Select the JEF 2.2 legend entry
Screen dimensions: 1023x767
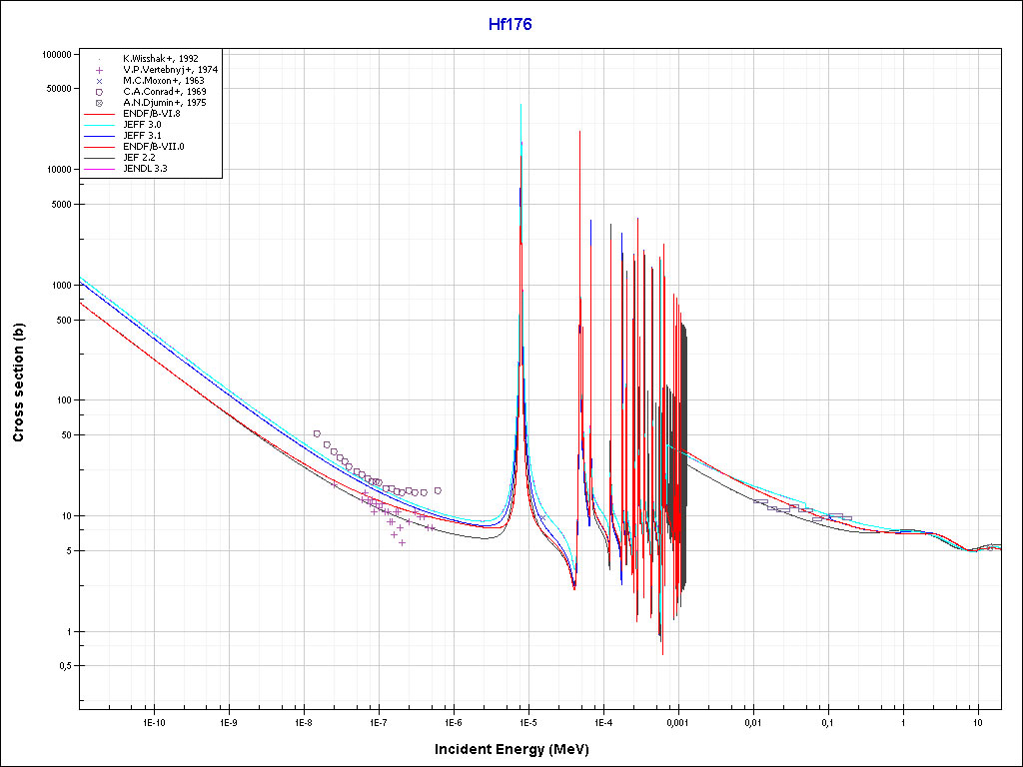(139, 158)
